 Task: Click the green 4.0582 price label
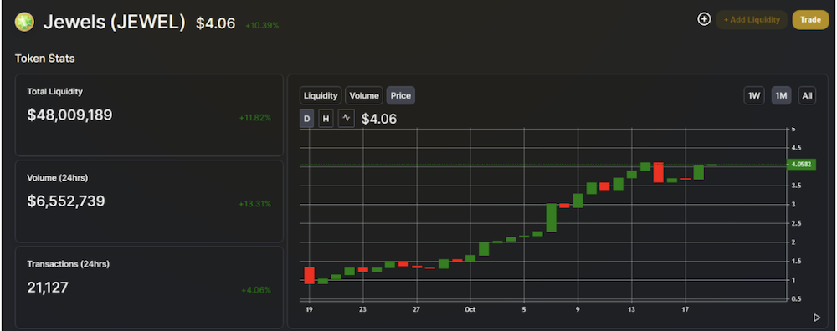[801, 165]
